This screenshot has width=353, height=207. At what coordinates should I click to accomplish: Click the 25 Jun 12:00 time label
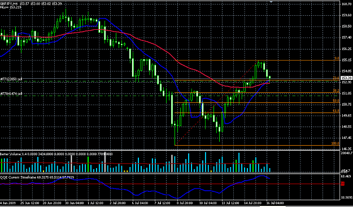29,203
